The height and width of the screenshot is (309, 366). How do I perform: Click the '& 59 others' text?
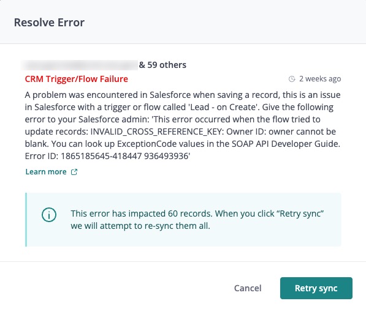pyautogui.click(x=162, y=65)
